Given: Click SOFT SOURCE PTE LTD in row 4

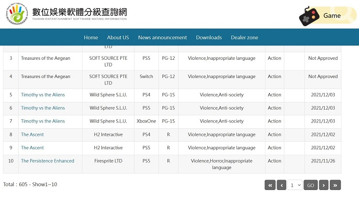Looking at the screenshot, I should [x=108, y=80].
